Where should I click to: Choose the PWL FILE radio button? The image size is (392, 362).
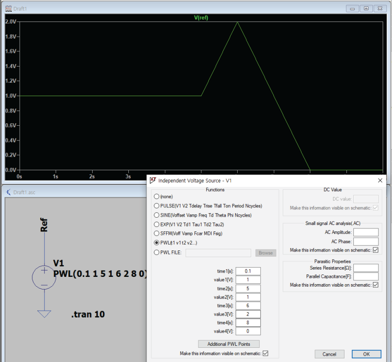click(157, 253)
